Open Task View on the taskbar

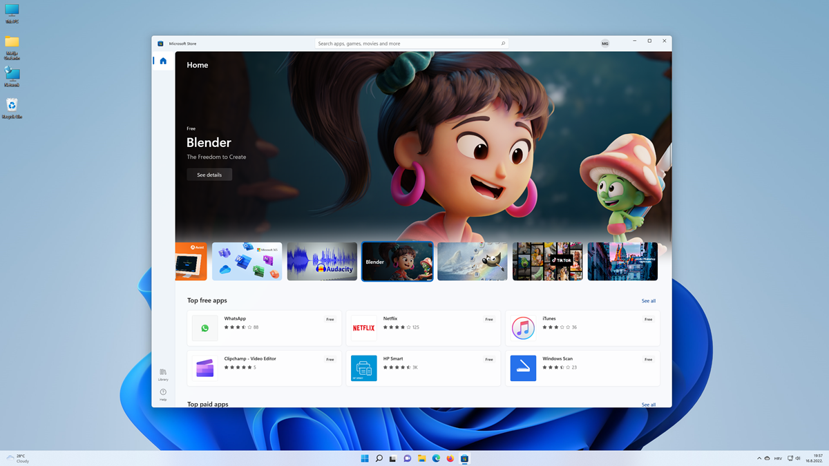coord(393,458)
